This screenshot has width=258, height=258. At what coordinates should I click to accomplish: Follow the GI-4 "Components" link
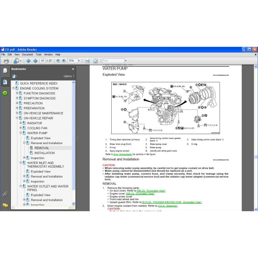[x=123, y=154]
